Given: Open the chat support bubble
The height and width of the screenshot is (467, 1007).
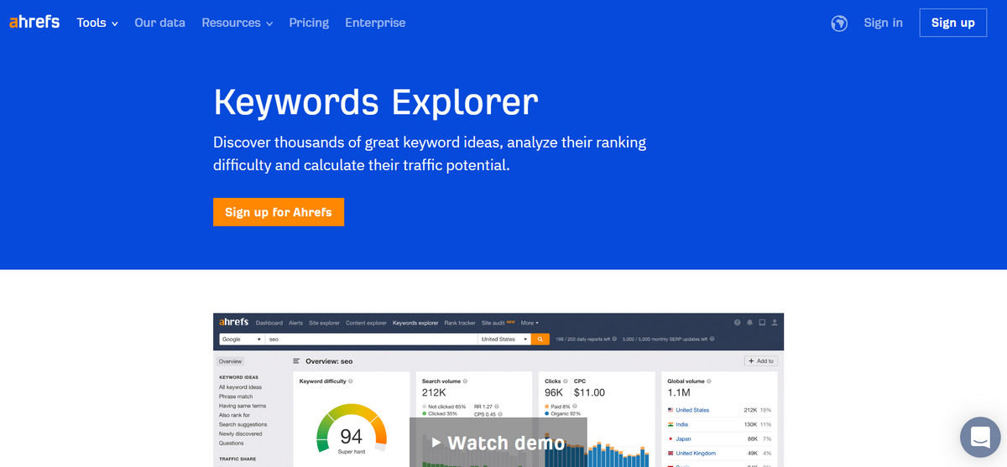Looking at the screenshot, I should click(980, 436).
